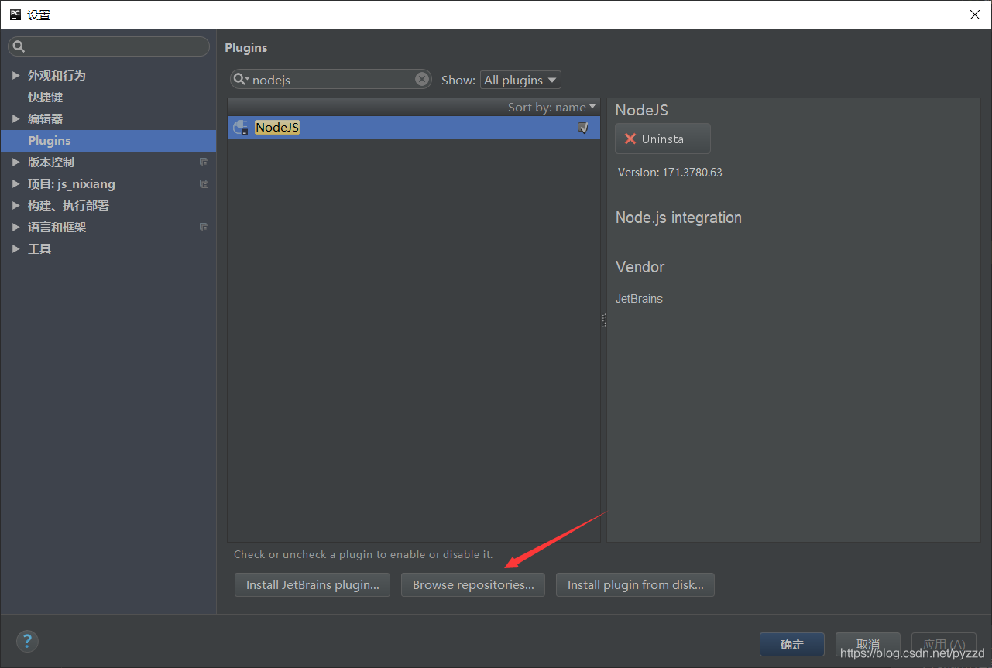This screenshot has height=668, width=992.
Task: Clear the nodejs plugin search text
Action: [x=422, y=79]
